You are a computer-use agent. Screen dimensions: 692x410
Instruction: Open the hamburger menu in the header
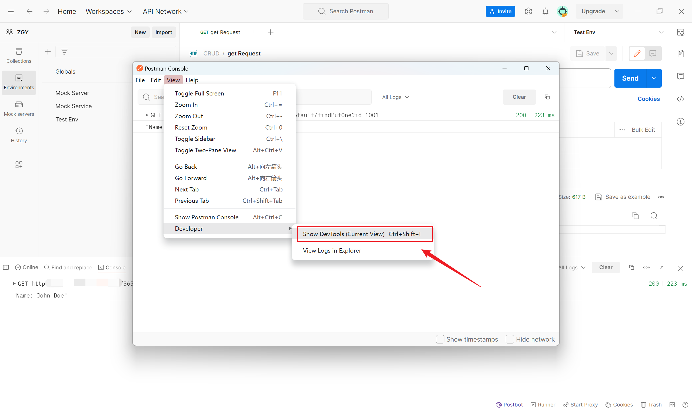pyautogui.click(x=11, y=11)
